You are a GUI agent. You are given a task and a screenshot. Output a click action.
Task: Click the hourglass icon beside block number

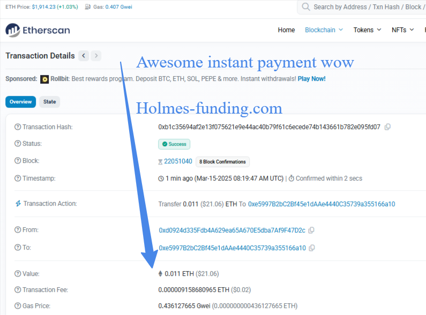click(160, 162)
